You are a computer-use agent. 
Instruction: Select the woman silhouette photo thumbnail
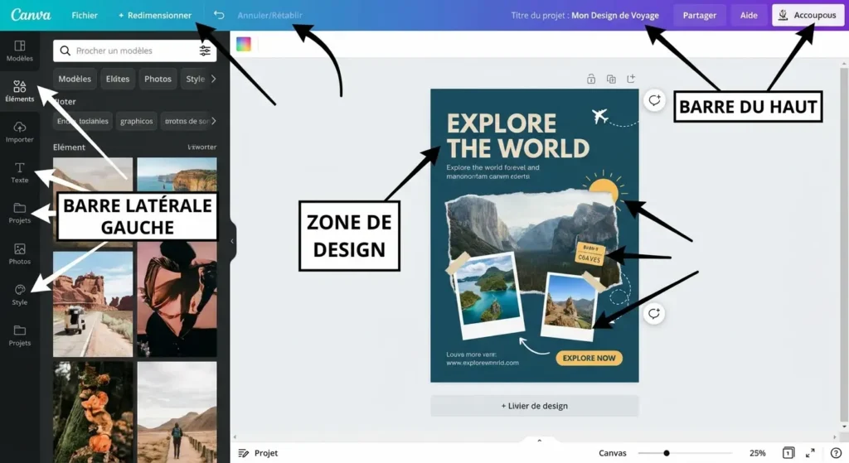point(177,299)
